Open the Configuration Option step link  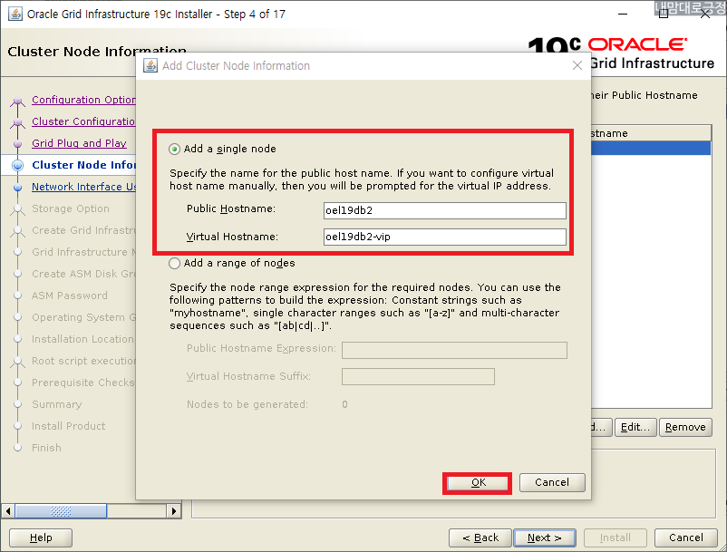point(83,100)
